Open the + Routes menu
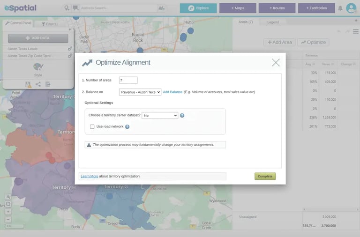360x237 pixels. [x=277, y=8]
